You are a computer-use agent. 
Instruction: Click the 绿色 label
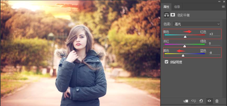pyautogui.click(x=203, y=41)
